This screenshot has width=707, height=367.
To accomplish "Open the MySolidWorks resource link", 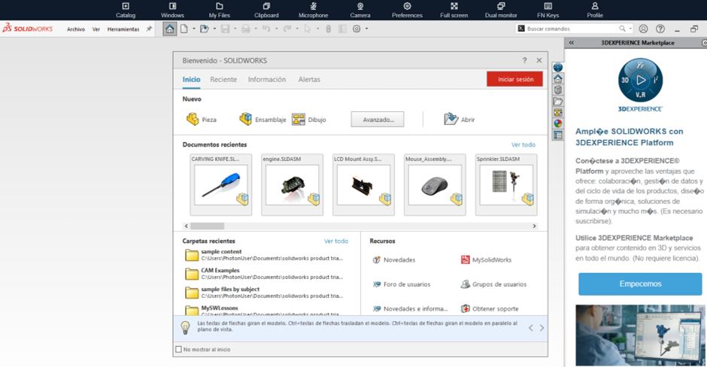I will coord(486,260).
